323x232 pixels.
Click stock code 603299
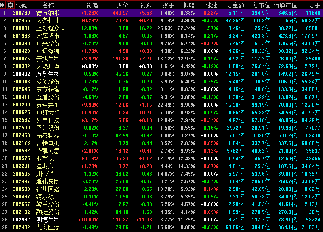21,105
